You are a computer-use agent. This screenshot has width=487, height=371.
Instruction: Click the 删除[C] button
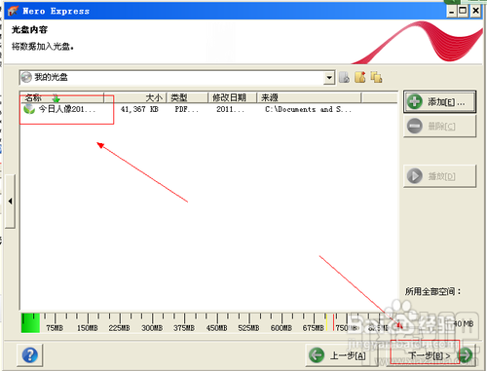point(439,126)
